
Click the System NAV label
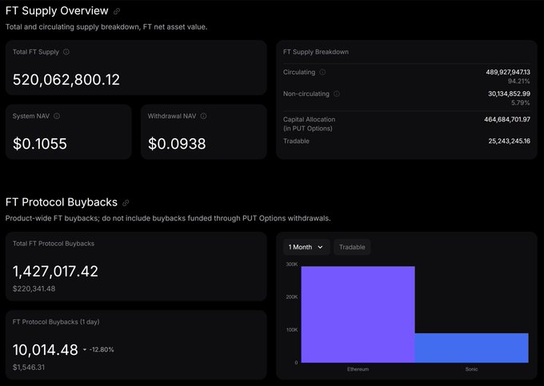click(x=31, y=116)
